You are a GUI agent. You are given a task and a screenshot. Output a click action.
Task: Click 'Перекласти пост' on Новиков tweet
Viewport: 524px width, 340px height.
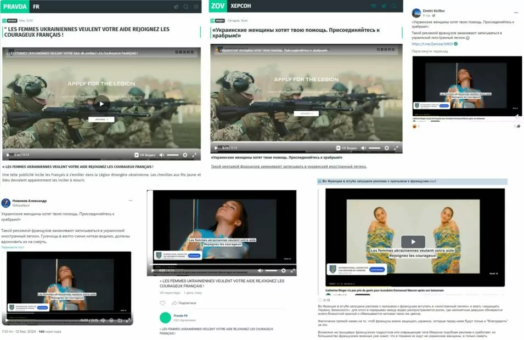tap(13, 247)
